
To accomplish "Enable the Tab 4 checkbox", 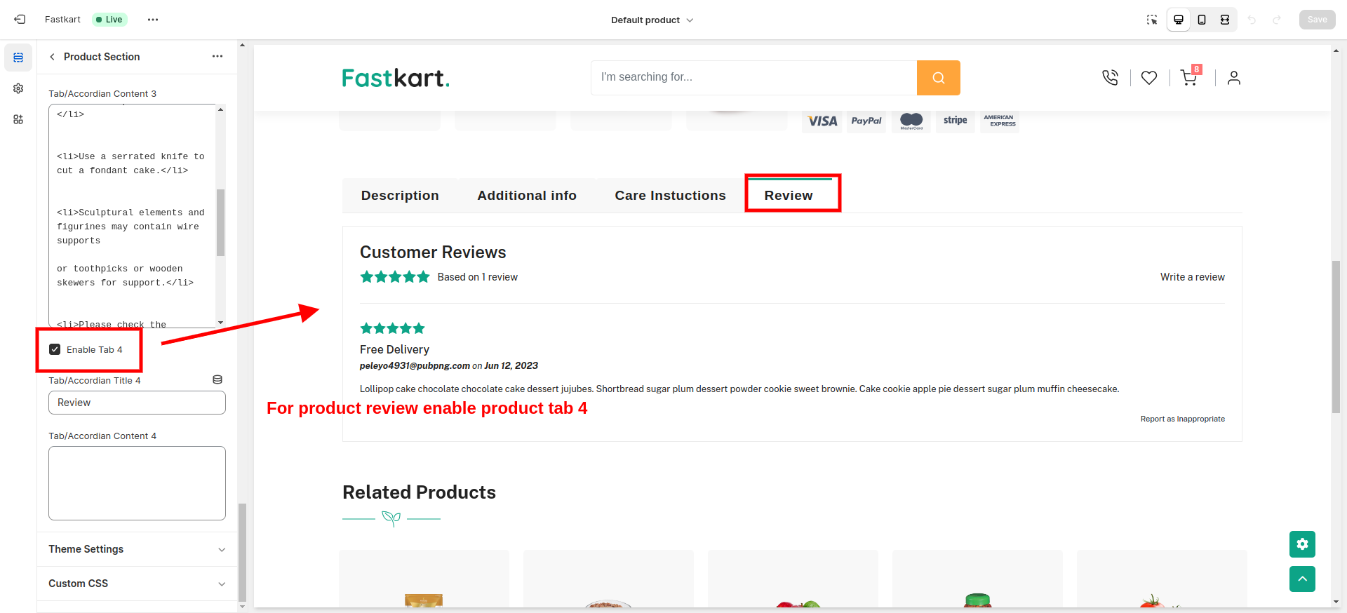I will [x=55, y=349].
